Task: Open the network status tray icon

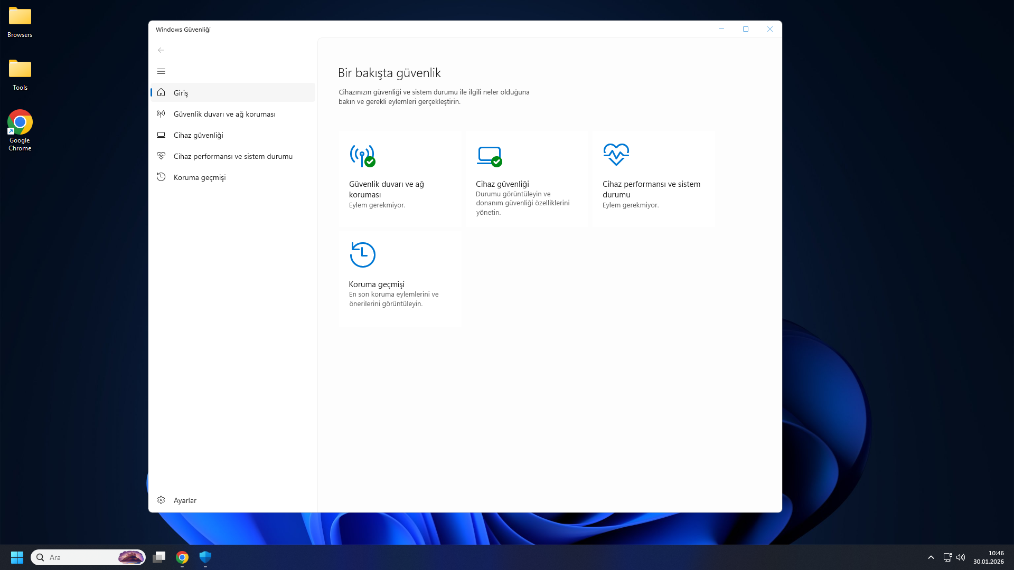Action: 948,557
